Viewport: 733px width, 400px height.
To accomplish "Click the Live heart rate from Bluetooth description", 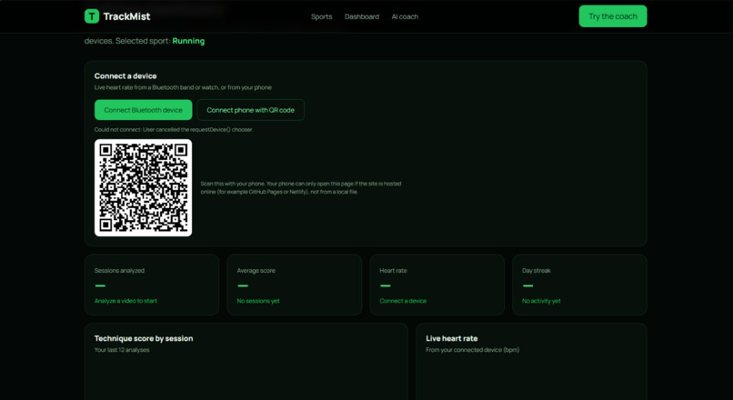I will [183, 87].
